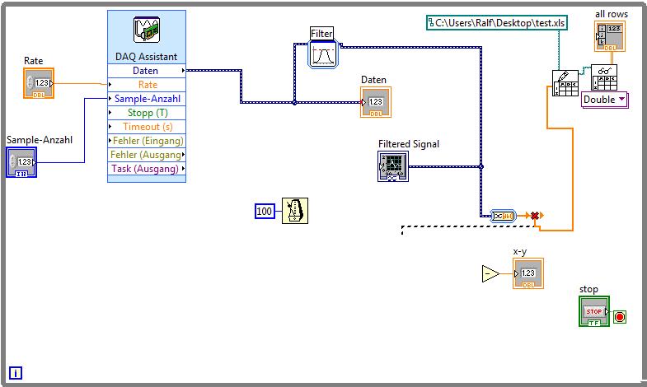Click the Sample-Anzahl label above the control
Image resolution: width=647 pixels, height=387 pixels.
40,140
